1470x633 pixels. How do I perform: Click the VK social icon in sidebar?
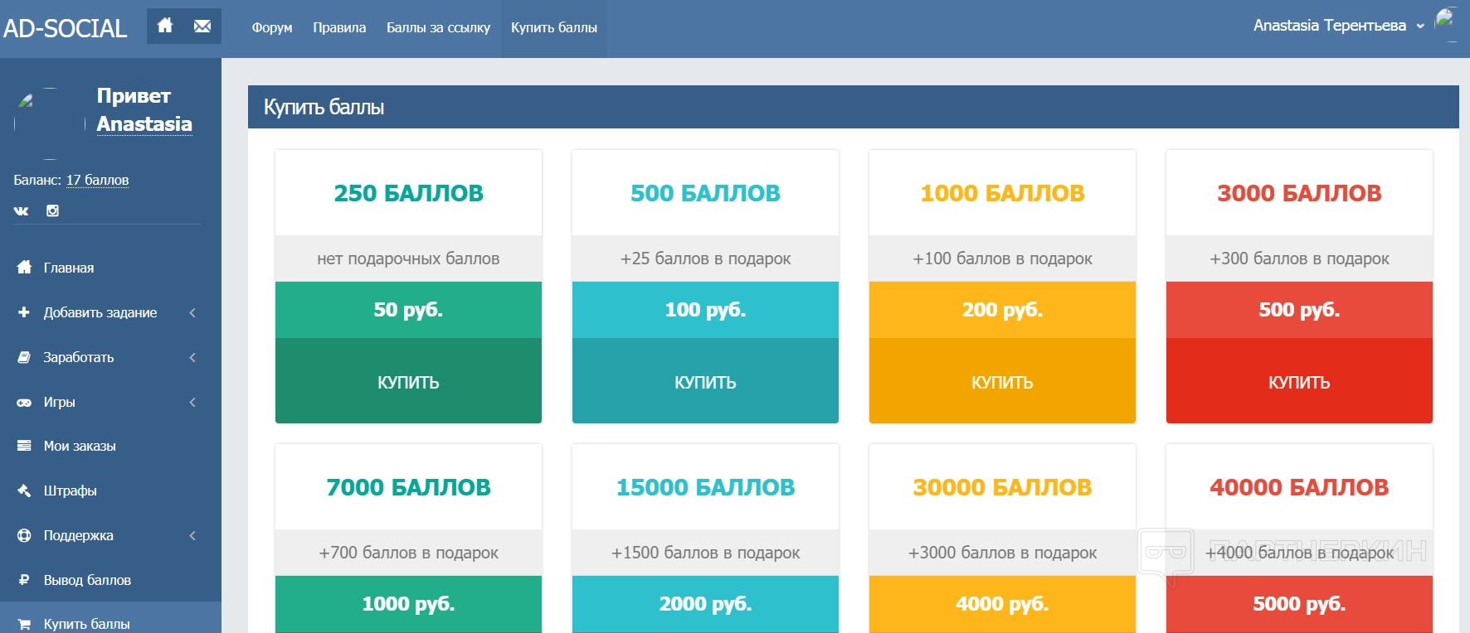22,211
